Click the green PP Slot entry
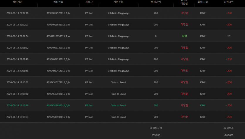Screen dimensions: 245x139 (89, 106)
